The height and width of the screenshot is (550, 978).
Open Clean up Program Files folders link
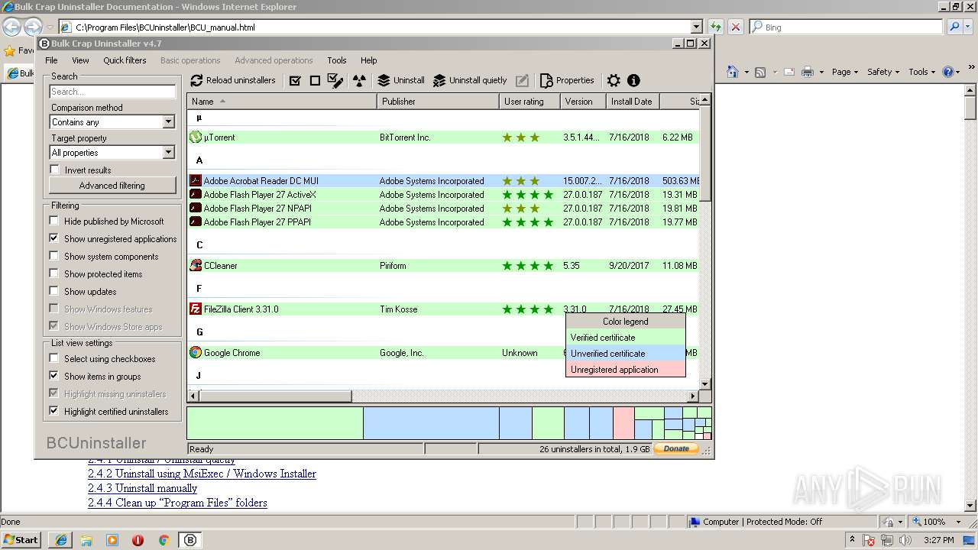tap(177, 503)
